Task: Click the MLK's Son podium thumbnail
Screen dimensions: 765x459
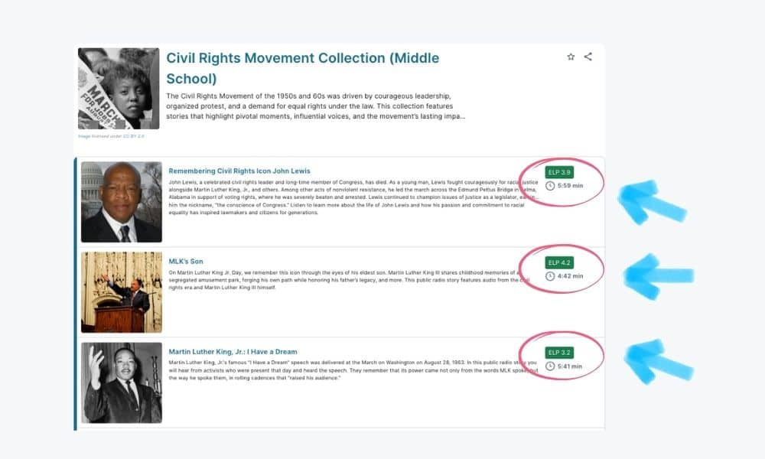Action: pos(122,292)
